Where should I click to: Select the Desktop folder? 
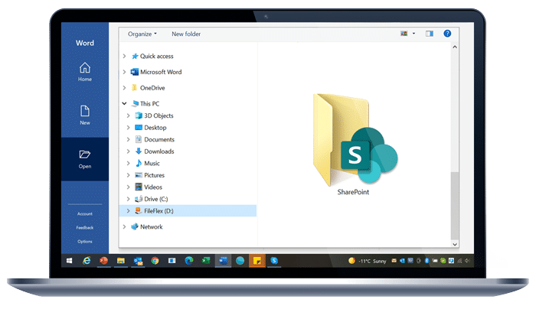pyautogui.click(x=151, y=128)
